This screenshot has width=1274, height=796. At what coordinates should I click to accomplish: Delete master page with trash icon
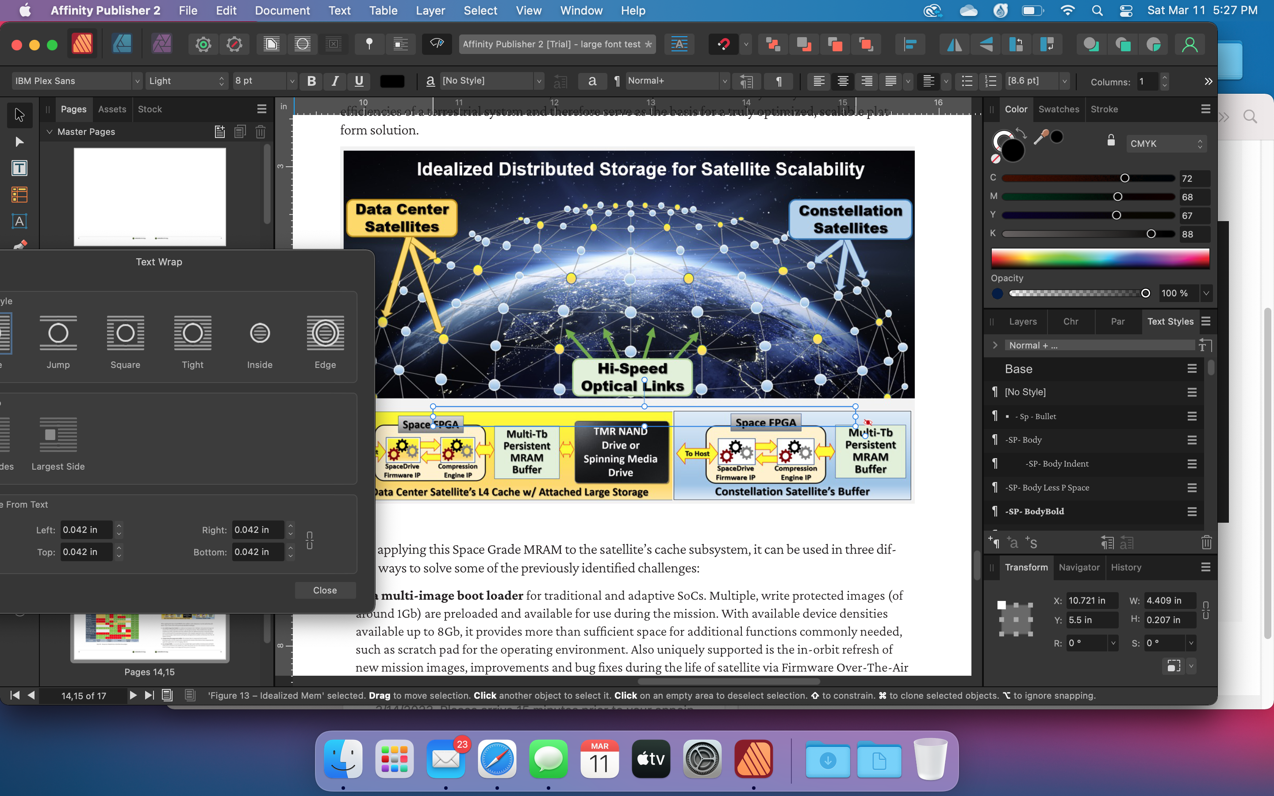click(261, 132)
